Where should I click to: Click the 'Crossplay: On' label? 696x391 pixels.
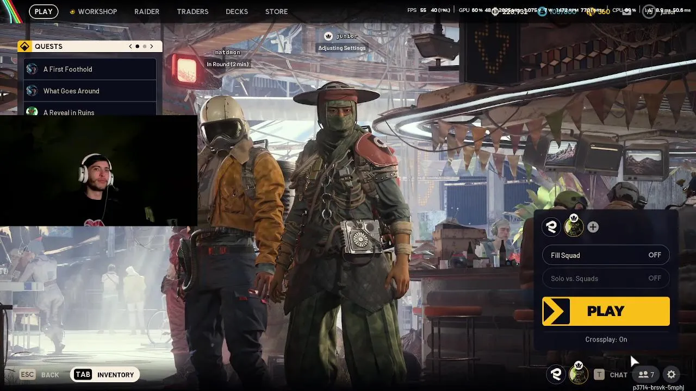click(x=606, y=339)
